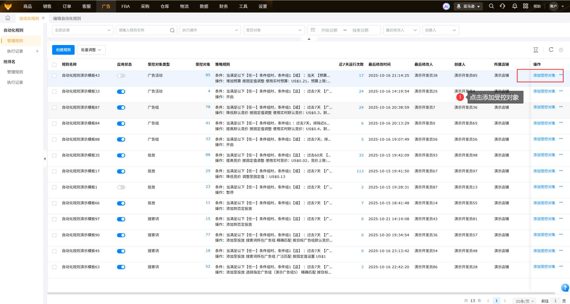The image size is (570, 304).
Task: Open more actions for 自动化规则演示模板33
Action: [x=561, y=91]
